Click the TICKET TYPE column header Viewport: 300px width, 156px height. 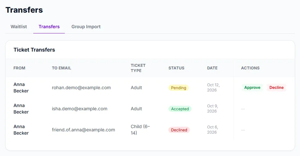tap(138, 68)
